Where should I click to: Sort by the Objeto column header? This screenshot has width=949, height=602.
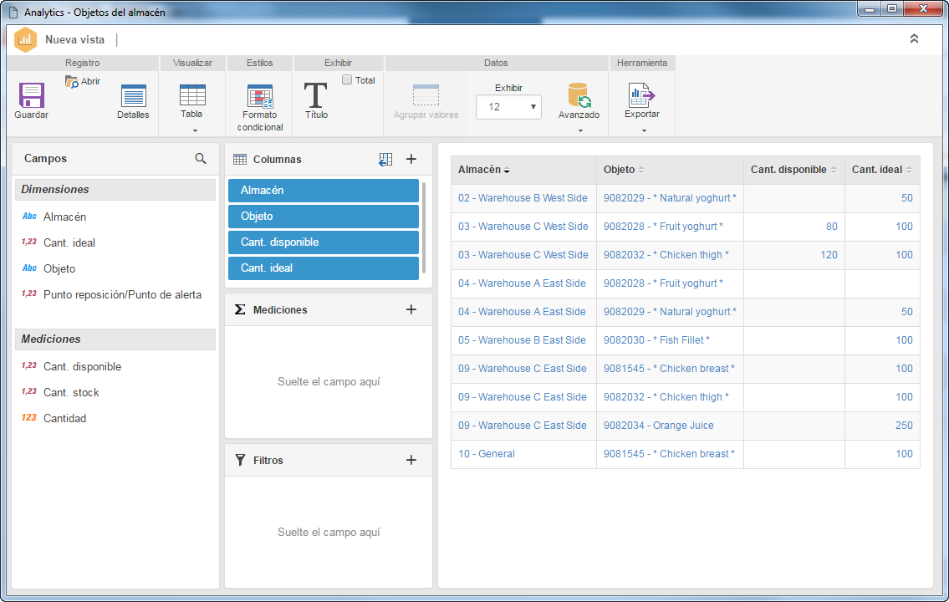(670, 170)
